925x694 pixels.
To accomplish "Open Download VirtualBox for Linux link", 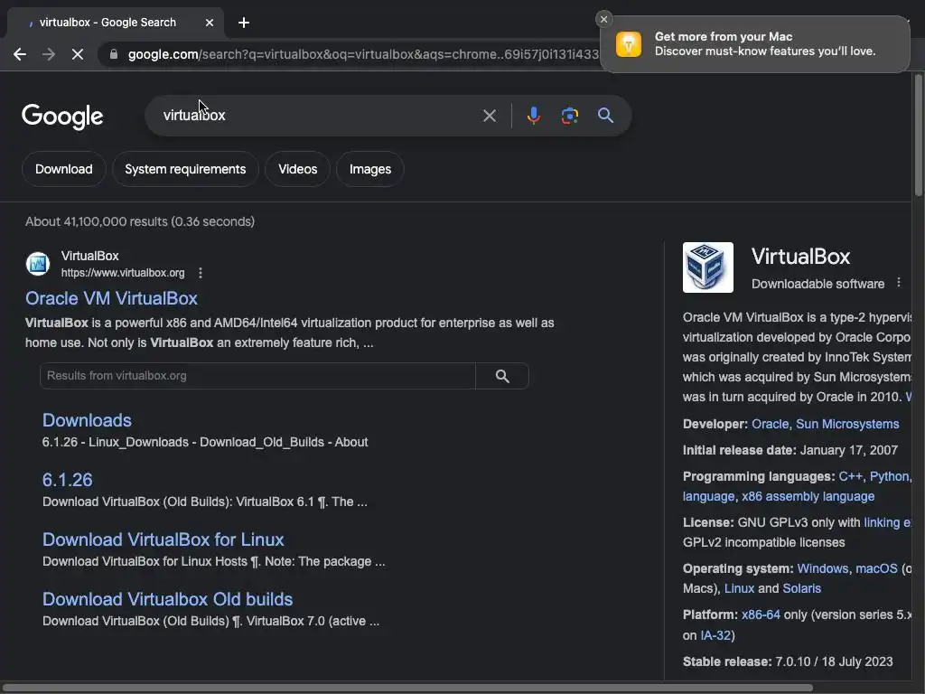I will click(163, 539).
